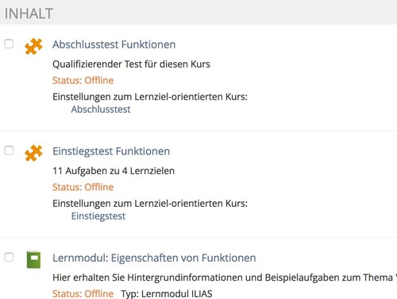Click Status: Offline under Einstiegstest Funktionen
Image resolution: width=397 pixels, height=299 pixels.
click(83, 187)
